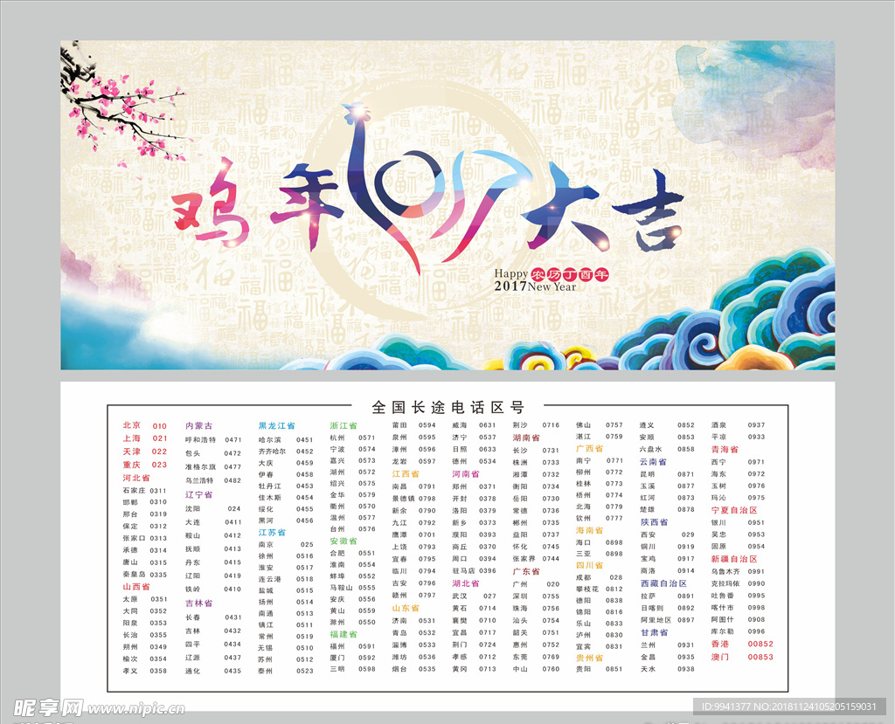Select the '日喀则' entry
The width and height of the screenshot is (895, 724).
pyautogui.click(x=652, y=608)
